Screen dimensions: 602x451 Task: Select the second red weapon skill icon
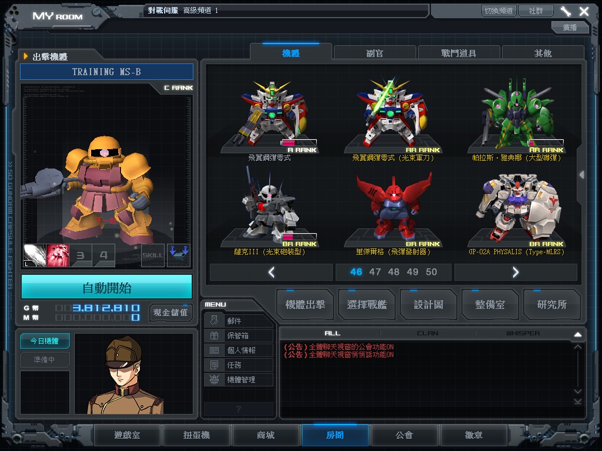pos(58,255)
